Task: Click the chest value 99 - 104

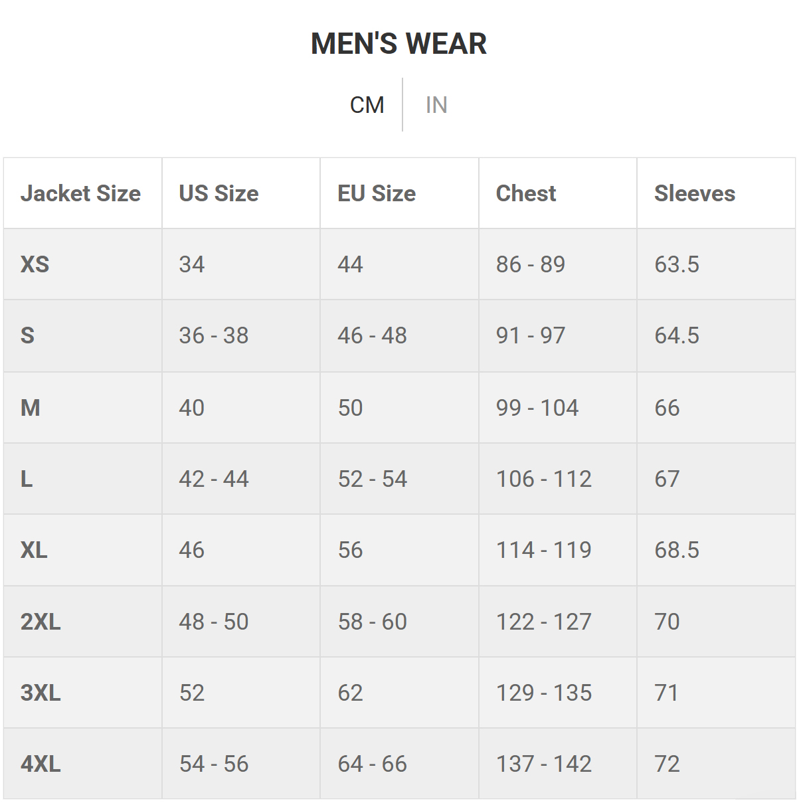Action: [537, 408]
